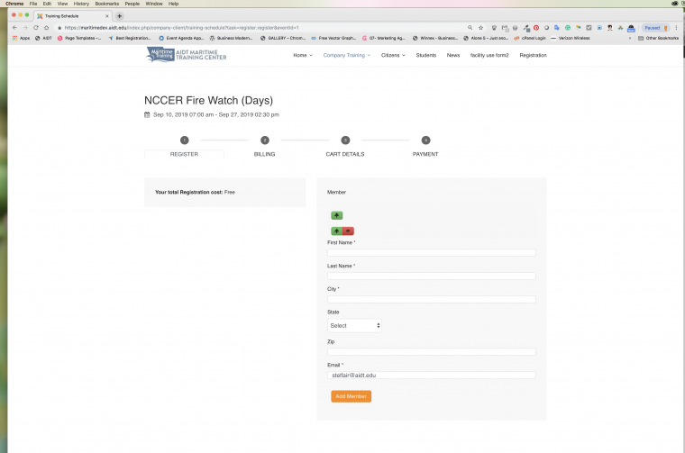Focus the Zip field
Screen dimensions: 685x453
(431, 352)
